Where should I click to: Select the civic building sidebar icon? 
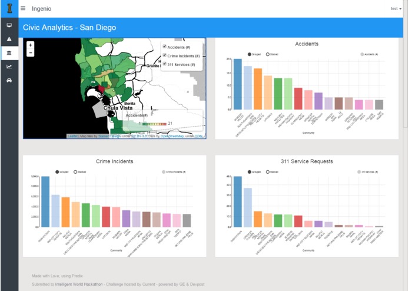tap(9, 53)
